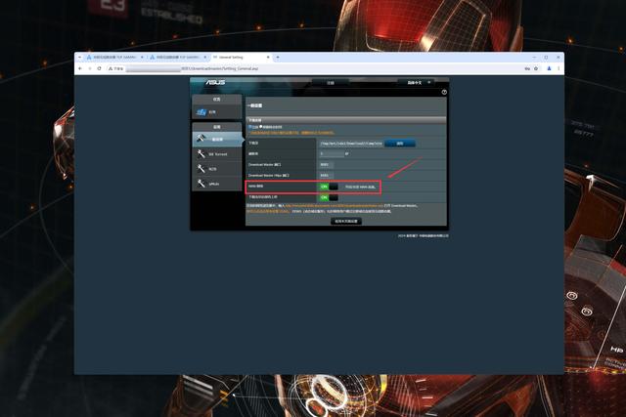Toggle the ON switch below aMule row

(329, 197)
